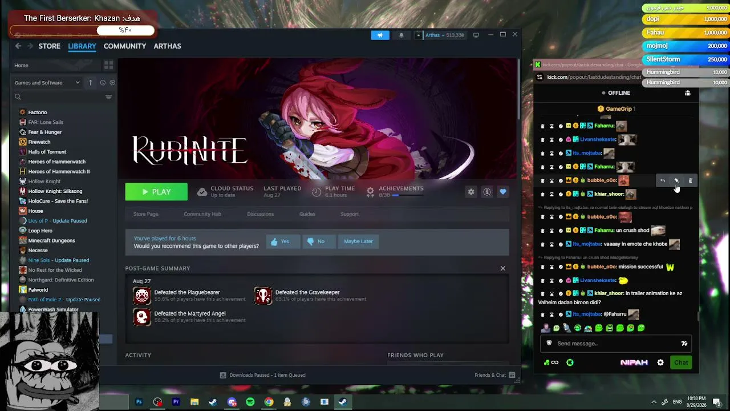Open advanced library filter options
Screen dimensions: 730x411
108,97
